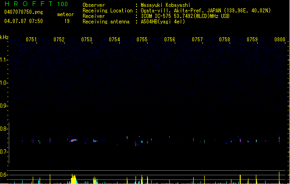Screen dimensions: 290x184
Task: Click the 0.9 kHz axis label
Action: pos(4,106)
